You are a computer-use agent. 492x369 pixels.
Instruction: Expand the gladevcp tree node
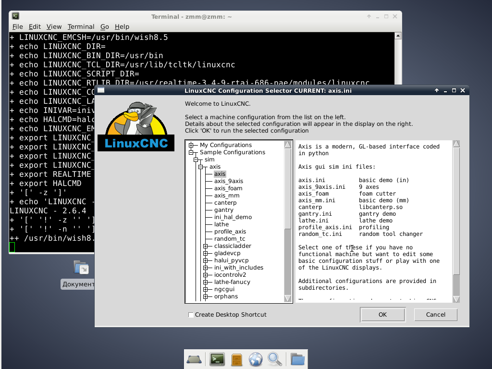206,253
